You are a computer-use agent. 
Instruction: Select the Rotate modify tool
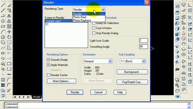pos(9,37)
